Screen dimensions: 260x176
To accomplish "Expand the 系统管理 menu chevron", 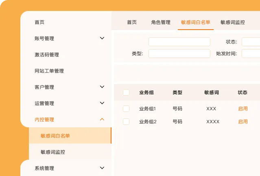I will click(102, 168).
